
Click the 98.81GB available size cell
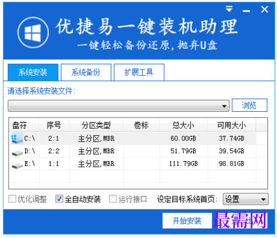(x=232, y=163)
